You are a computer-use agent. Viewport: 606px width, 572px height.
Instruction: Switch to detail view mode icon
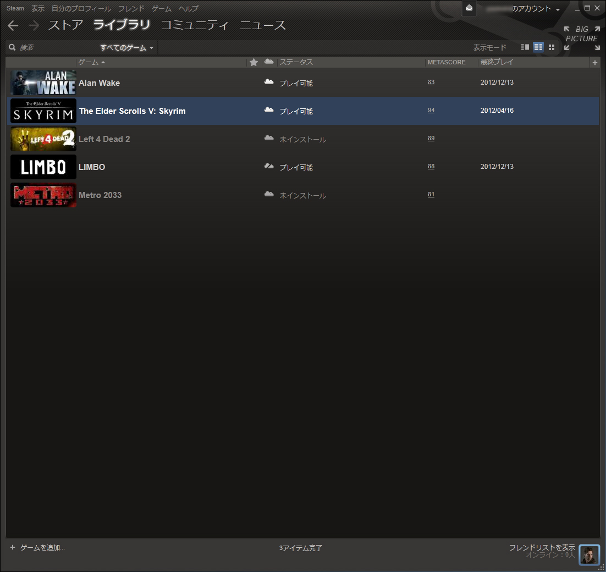(x=525, y=47)
